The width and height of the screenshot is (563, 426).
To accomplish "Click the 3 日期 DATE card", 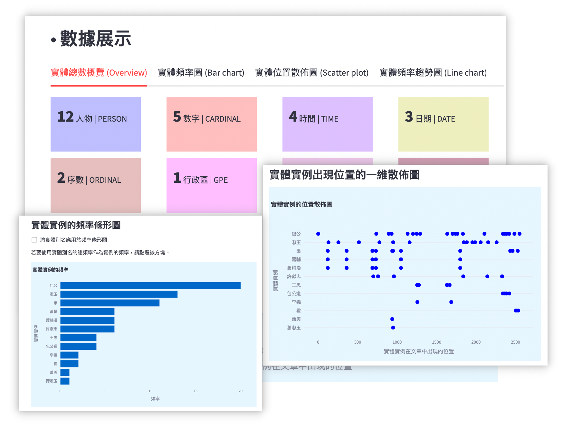I will tap(443, 124).
